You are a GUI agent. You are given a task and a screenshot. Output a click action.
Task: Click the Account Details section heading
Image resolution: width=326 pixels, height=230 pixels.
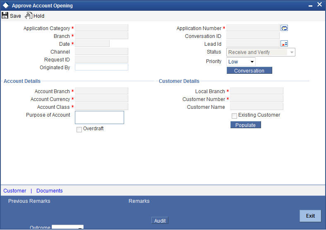pyautogui.click(x=22, y=81)
